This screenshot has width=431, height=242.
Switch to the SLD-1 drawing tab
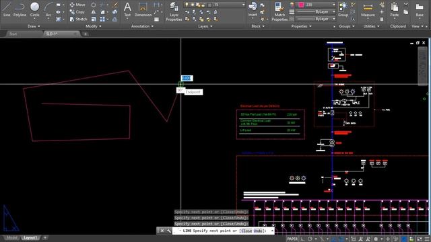pyautogui.click(x=51, y=34)
